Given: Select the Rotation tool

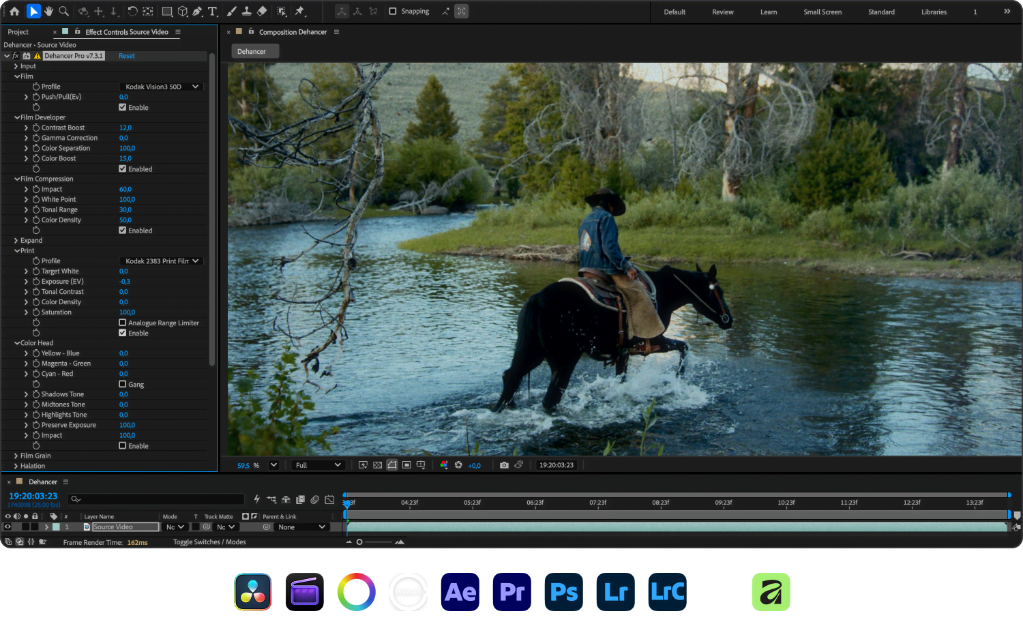Looking at the screenshot, I should pyautogui.click(x=132, y=12).
